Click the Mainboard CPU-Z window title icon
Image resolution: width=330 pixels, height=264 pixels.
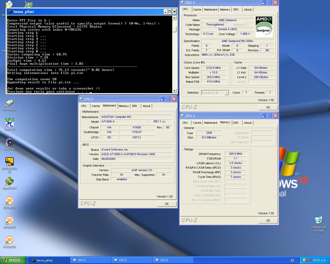(x=81, y=99)
